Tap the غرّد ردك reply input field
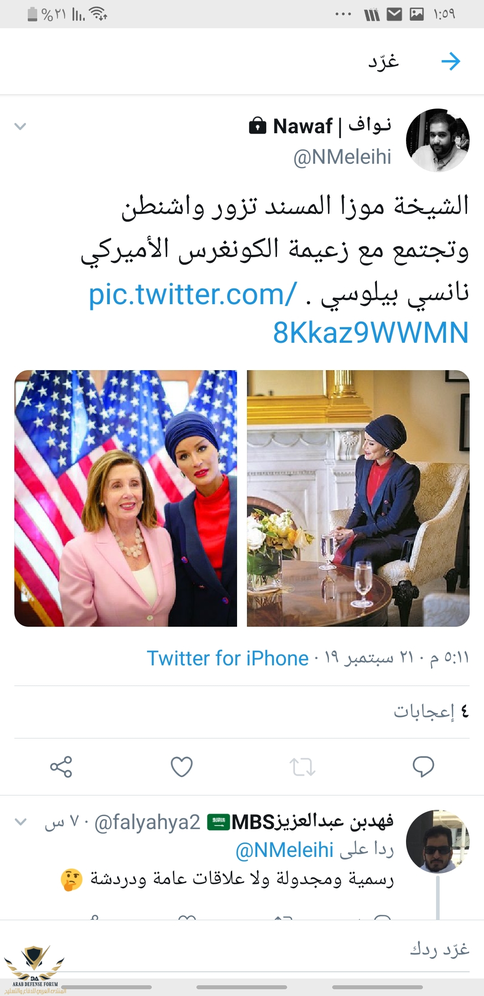Image resolution: width=484 pixels, height=996 pixels. pyautogui.click(x=242, y=949)
